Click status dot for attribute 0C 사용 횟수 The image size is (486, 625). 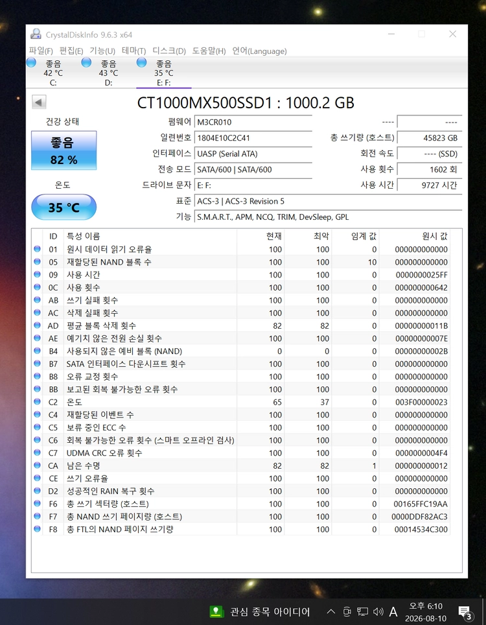[37, 287]
